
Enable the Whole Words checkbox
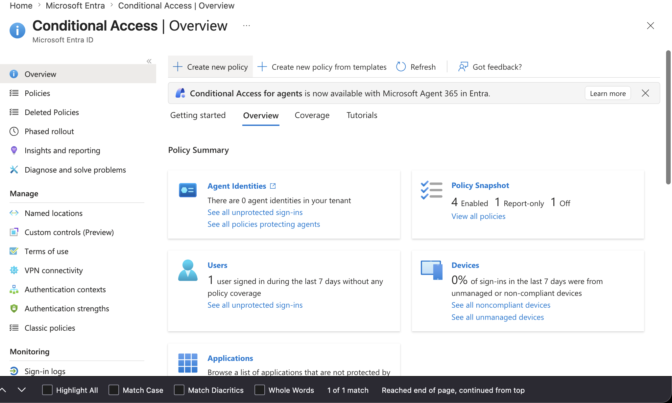point(260,390)
